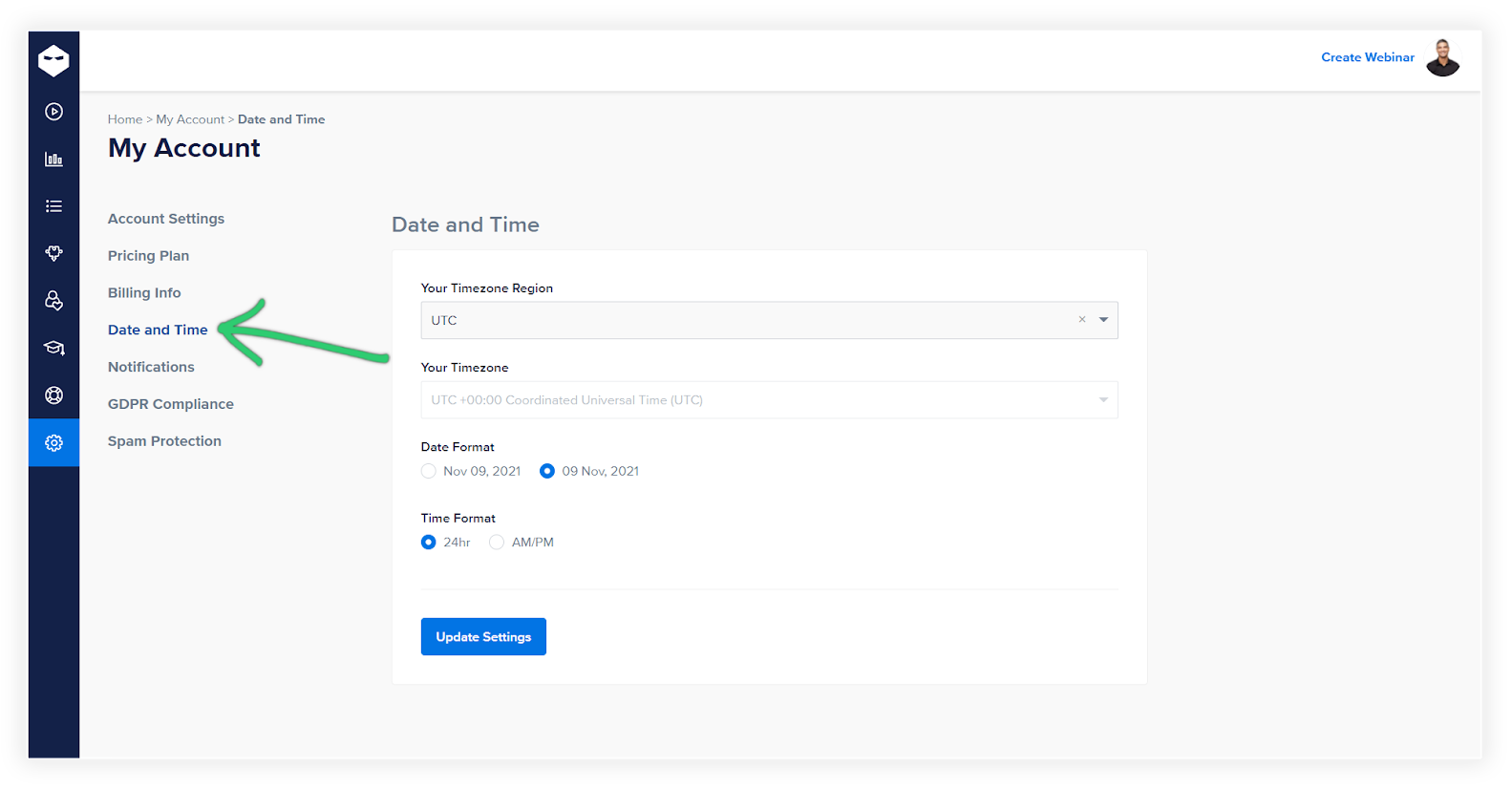Open the graduation cap training icon
1512x789 pixels.
[x=53, y=348]
